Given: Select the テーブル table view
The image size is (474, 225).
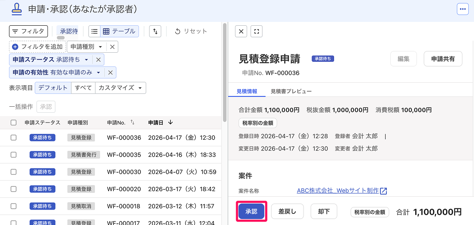Looking at the screenshot, I should pos(119,31).
